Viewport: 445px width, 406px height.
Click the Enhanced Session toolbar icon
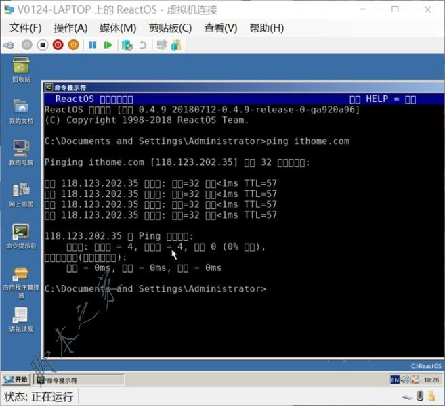pos(176,45)
